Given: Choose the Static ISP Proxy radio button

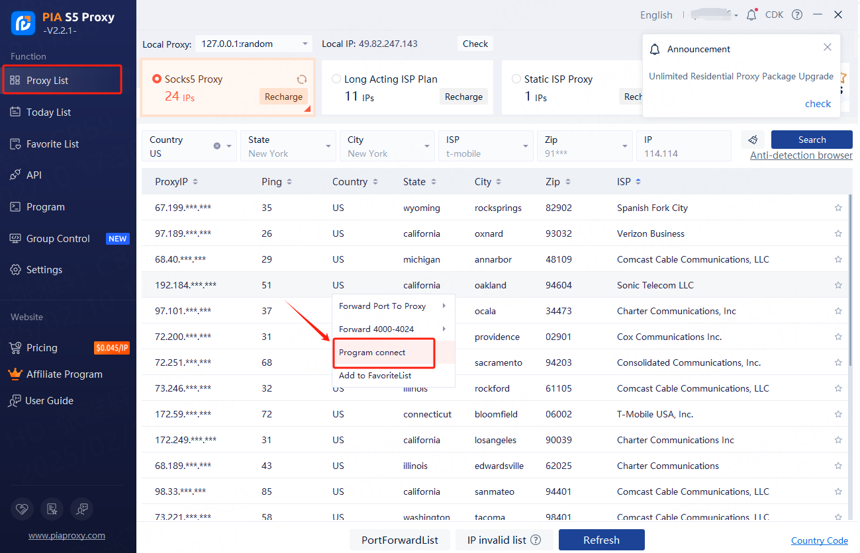Looking at the screenshot, I should click(516, 79).
